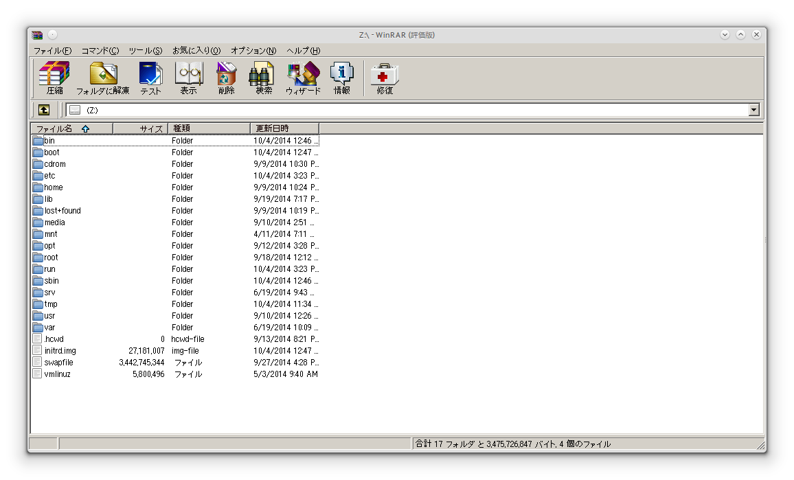Launch the ウィザード (Wizard) icon
The width and height of the screenshot is (794, 480).
303,78
